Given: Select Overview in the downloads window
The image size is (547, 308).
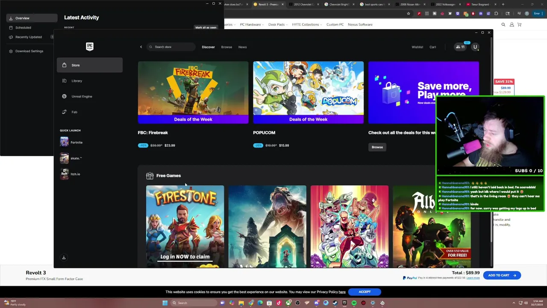Looking at the screenshot, I should [32, 18].
